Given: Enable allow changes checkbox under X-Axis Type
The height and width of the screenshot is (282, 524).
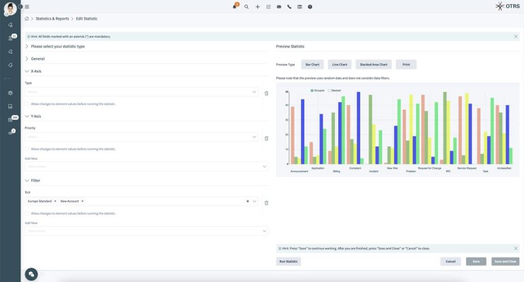Looking at the screenshot, I should point(27,104).
